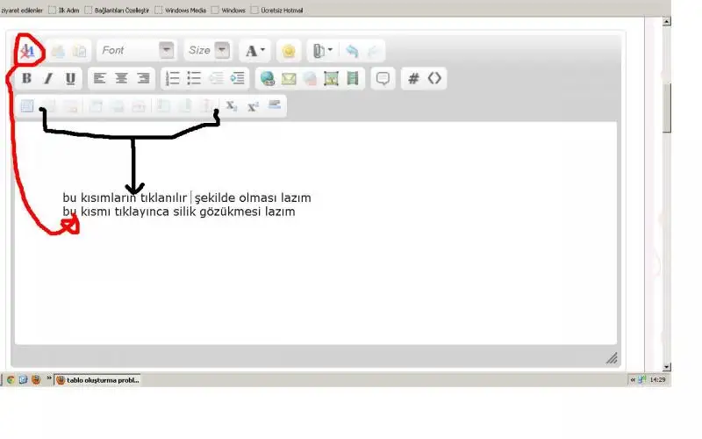
Task: Insert an ordered numbered list
Action: [x=173, y=78]
